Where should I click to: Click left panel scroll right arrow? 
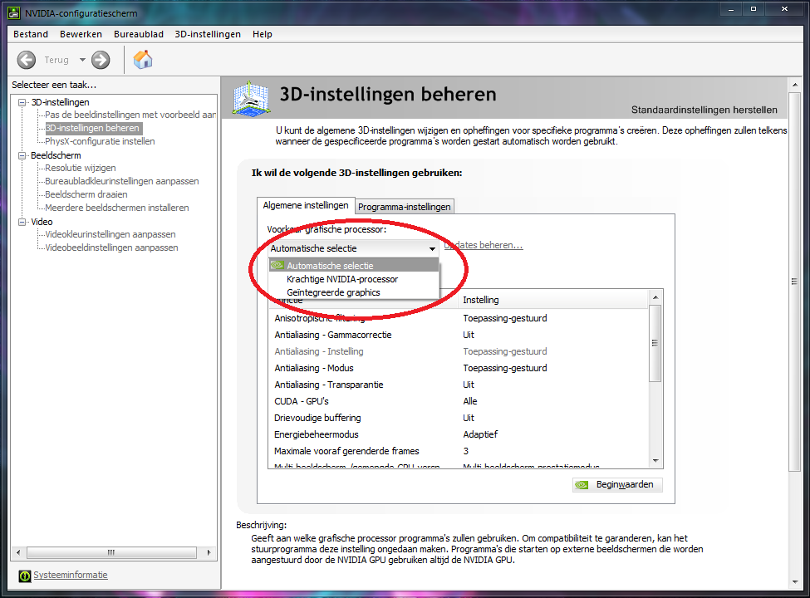click(x=209, y=552)
